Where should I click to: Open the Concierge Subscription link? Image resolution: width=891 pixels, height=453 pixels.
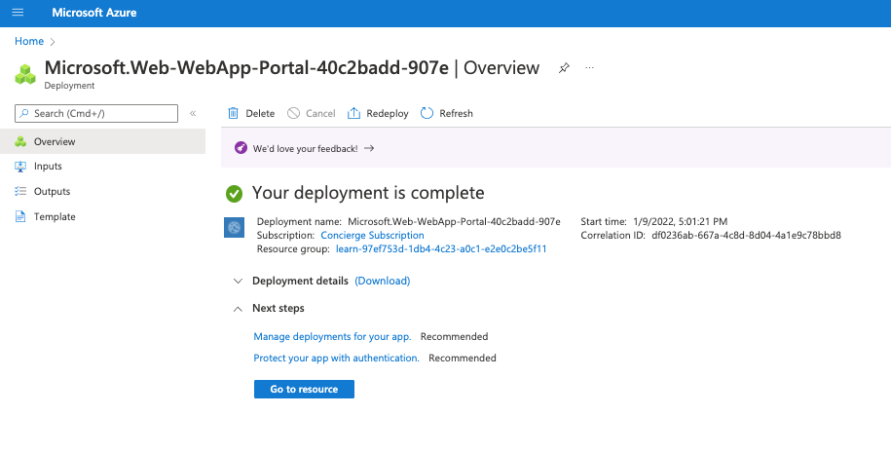(x=372, y=236)
